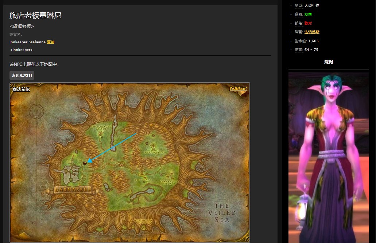Screen dimensions: 376x243
Task: Click the compass rose on the map
Action: tap(37, 111)
